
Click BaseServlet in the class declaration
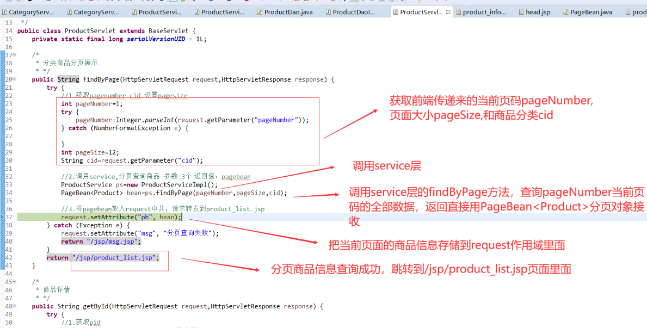pyautogui.click(x=167, y=31)
